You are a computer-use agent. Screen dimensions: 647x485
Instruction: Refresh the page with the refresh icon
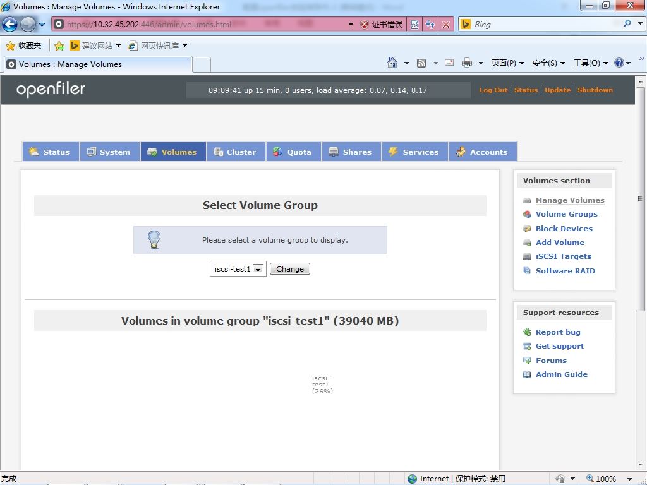pyautogui.click(x=430, y=25)
